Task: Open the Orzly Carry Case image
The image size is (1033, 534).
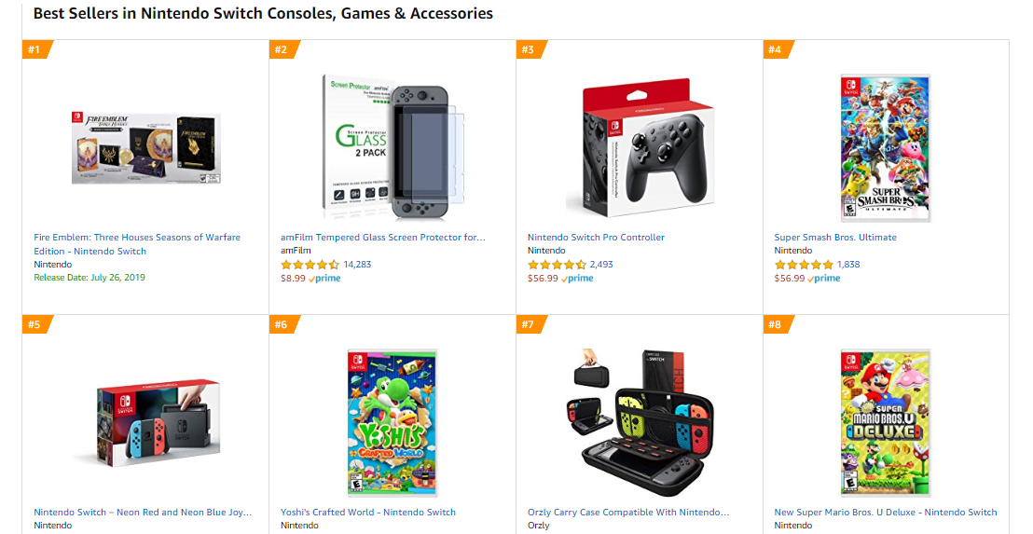Action: 639,422
